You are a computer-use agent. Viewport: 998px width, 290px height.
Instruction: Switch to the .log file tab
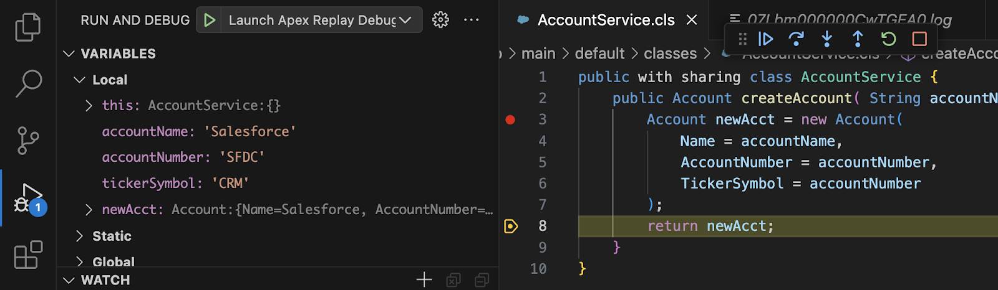point(849,20)
